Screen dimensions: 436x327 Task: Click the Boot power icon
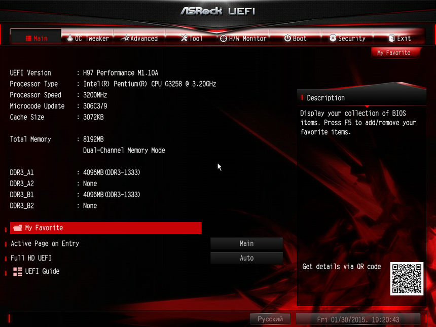pos(287,38)
